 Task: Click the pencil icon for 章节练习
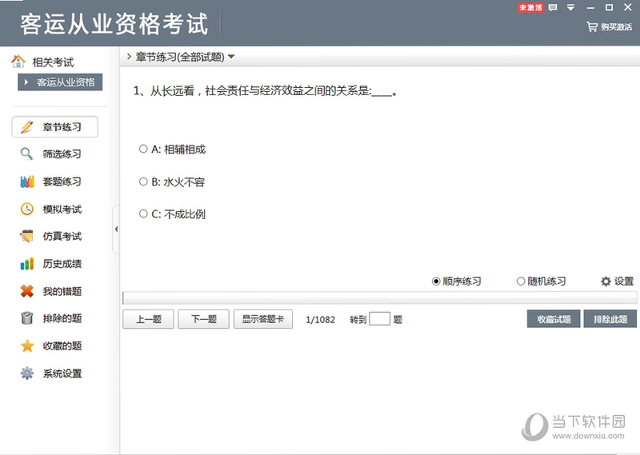[27, 127]
